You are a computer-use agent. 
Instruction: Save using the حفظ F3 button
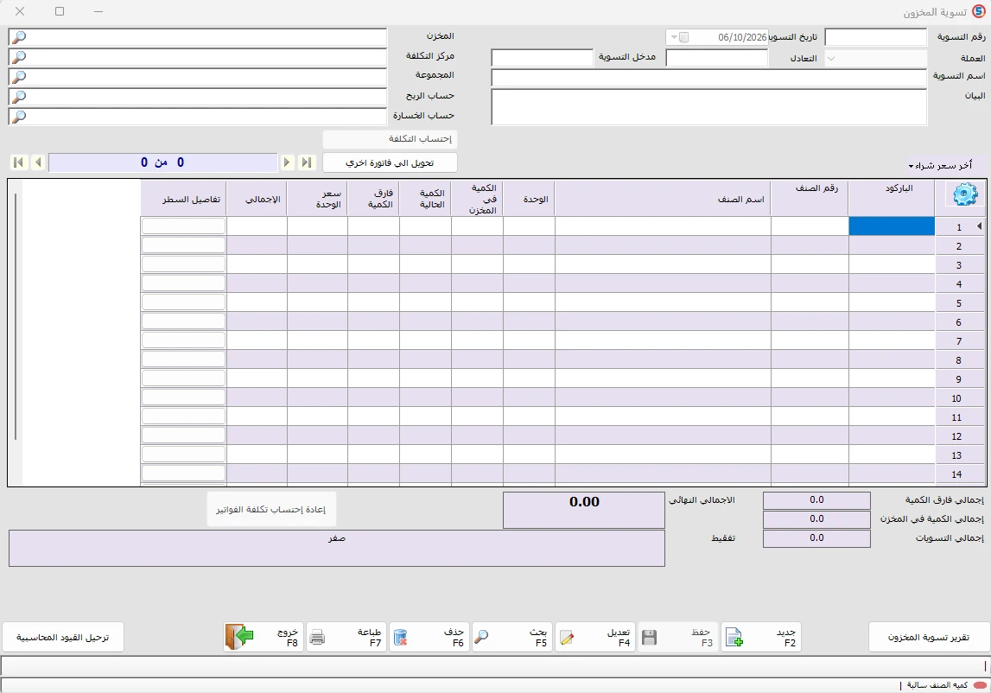tap(677, 638)
